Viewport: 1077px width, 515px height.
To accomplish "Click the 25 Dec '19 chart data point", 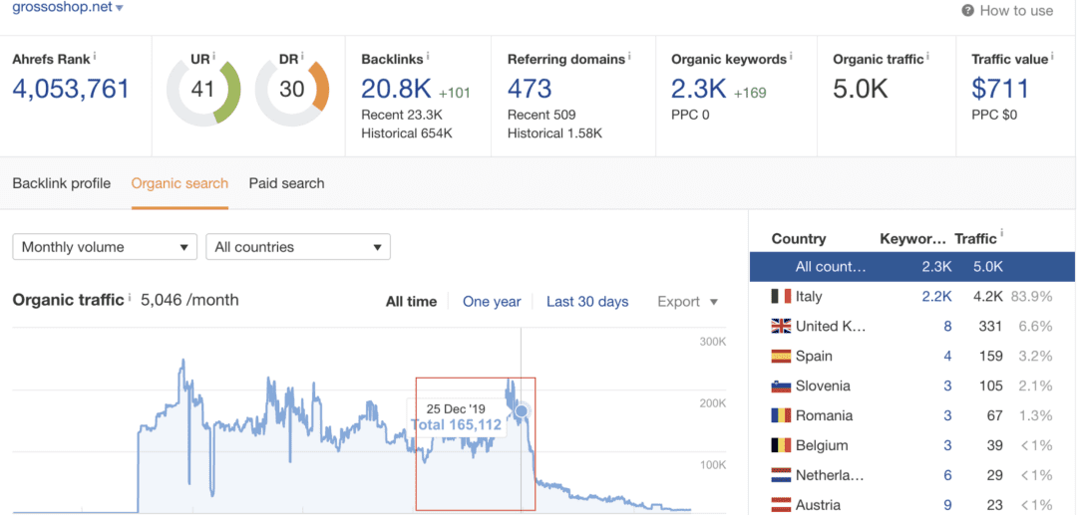I will click(521, 410).
